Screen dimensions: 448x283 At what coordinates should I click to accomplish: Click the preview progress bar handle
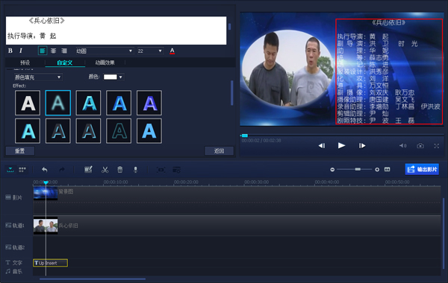coord(245,136)
